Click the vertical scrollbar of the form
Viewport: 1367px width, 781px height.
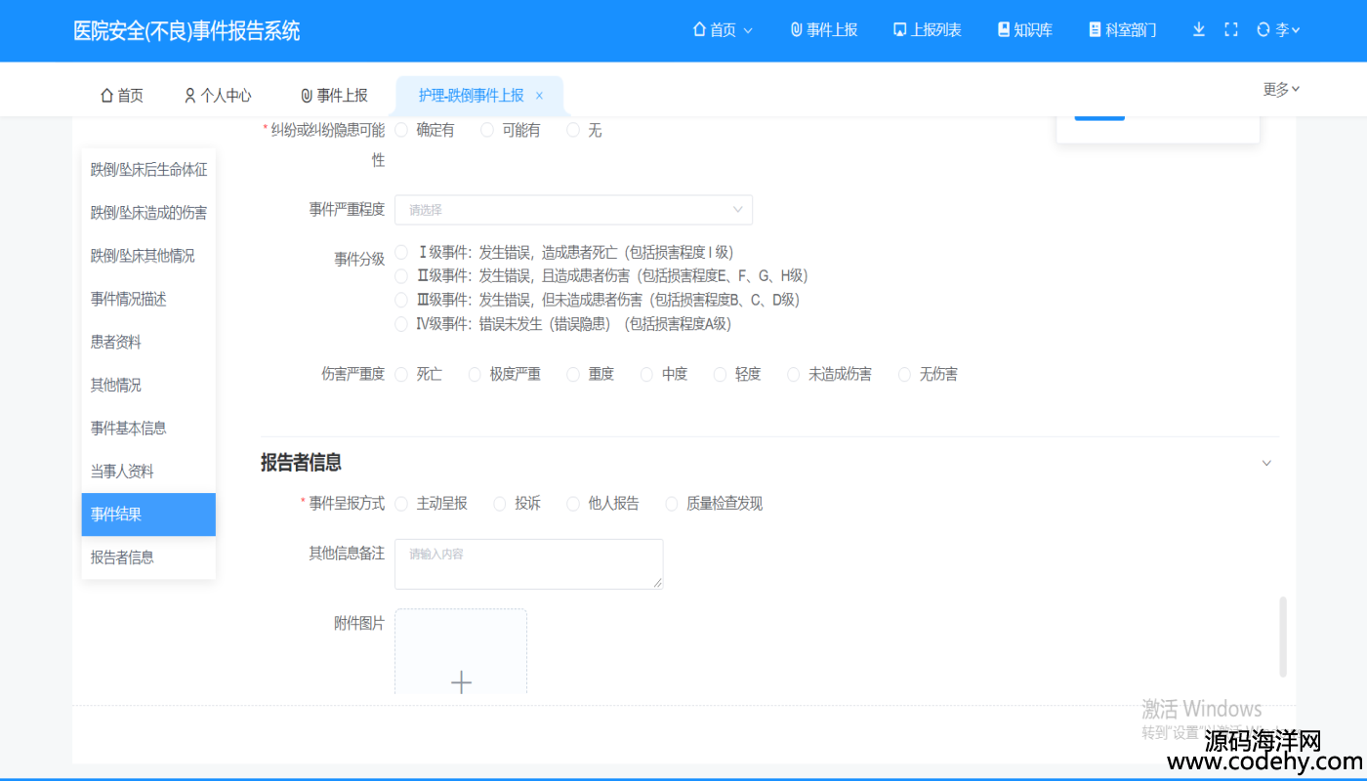[1283, 637]
